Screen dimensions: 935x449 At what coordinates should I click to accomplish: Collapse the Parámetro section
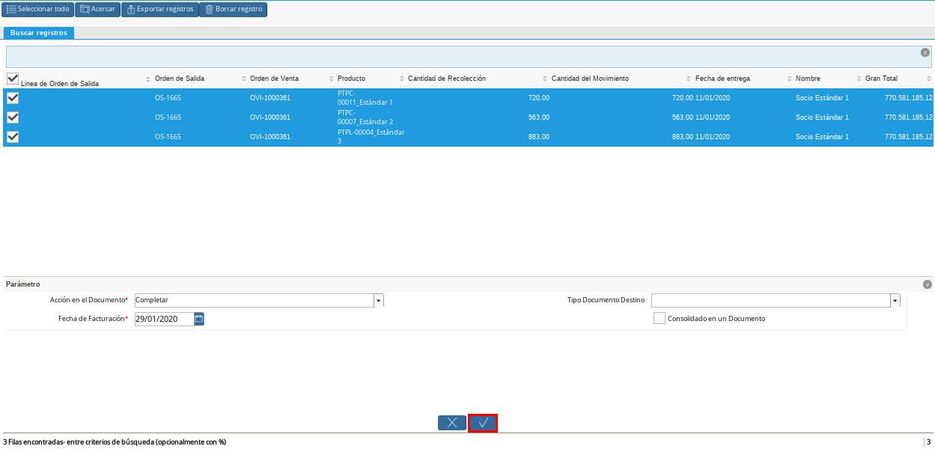pos(928,284)
